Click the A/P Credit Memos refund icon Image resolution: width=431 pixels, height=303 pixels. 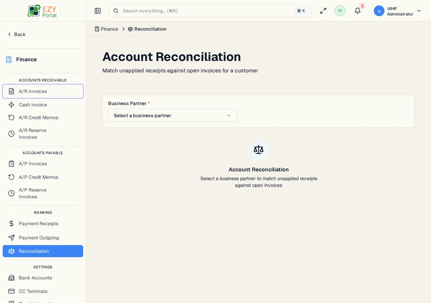click(x=11, y=177)
